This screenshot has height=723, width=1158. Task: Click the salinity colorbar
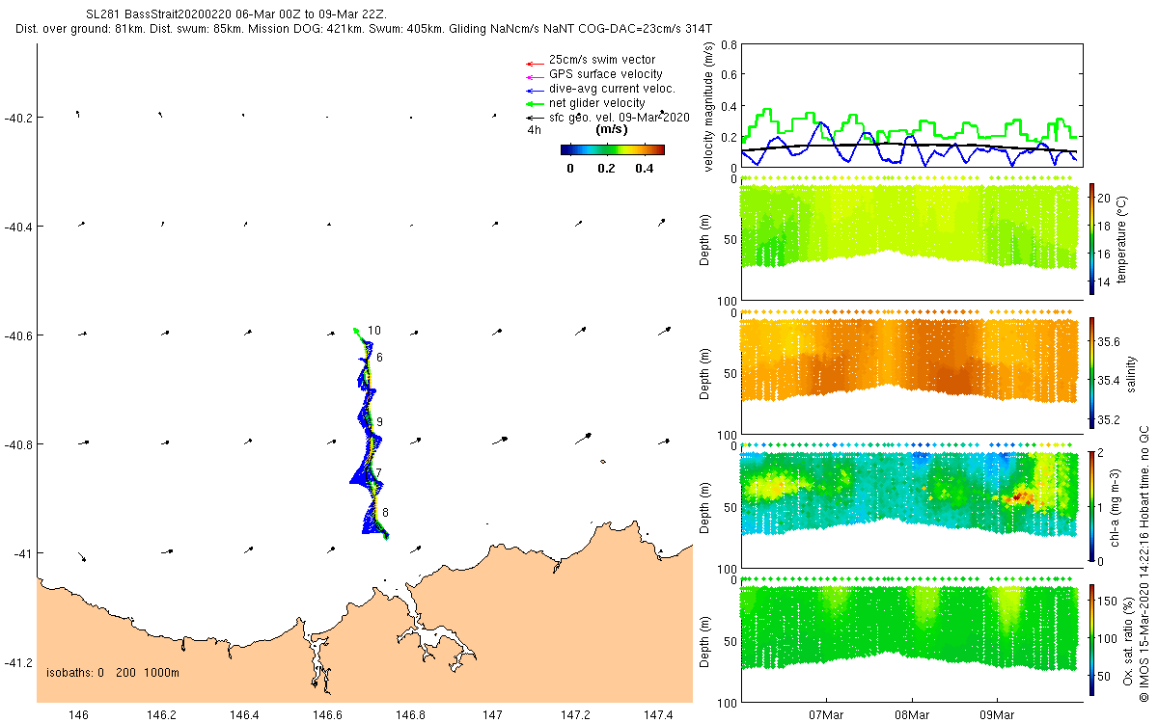(1091, 371)
